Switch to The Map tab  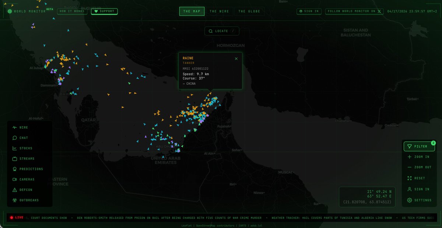click(x=192, y=11)
